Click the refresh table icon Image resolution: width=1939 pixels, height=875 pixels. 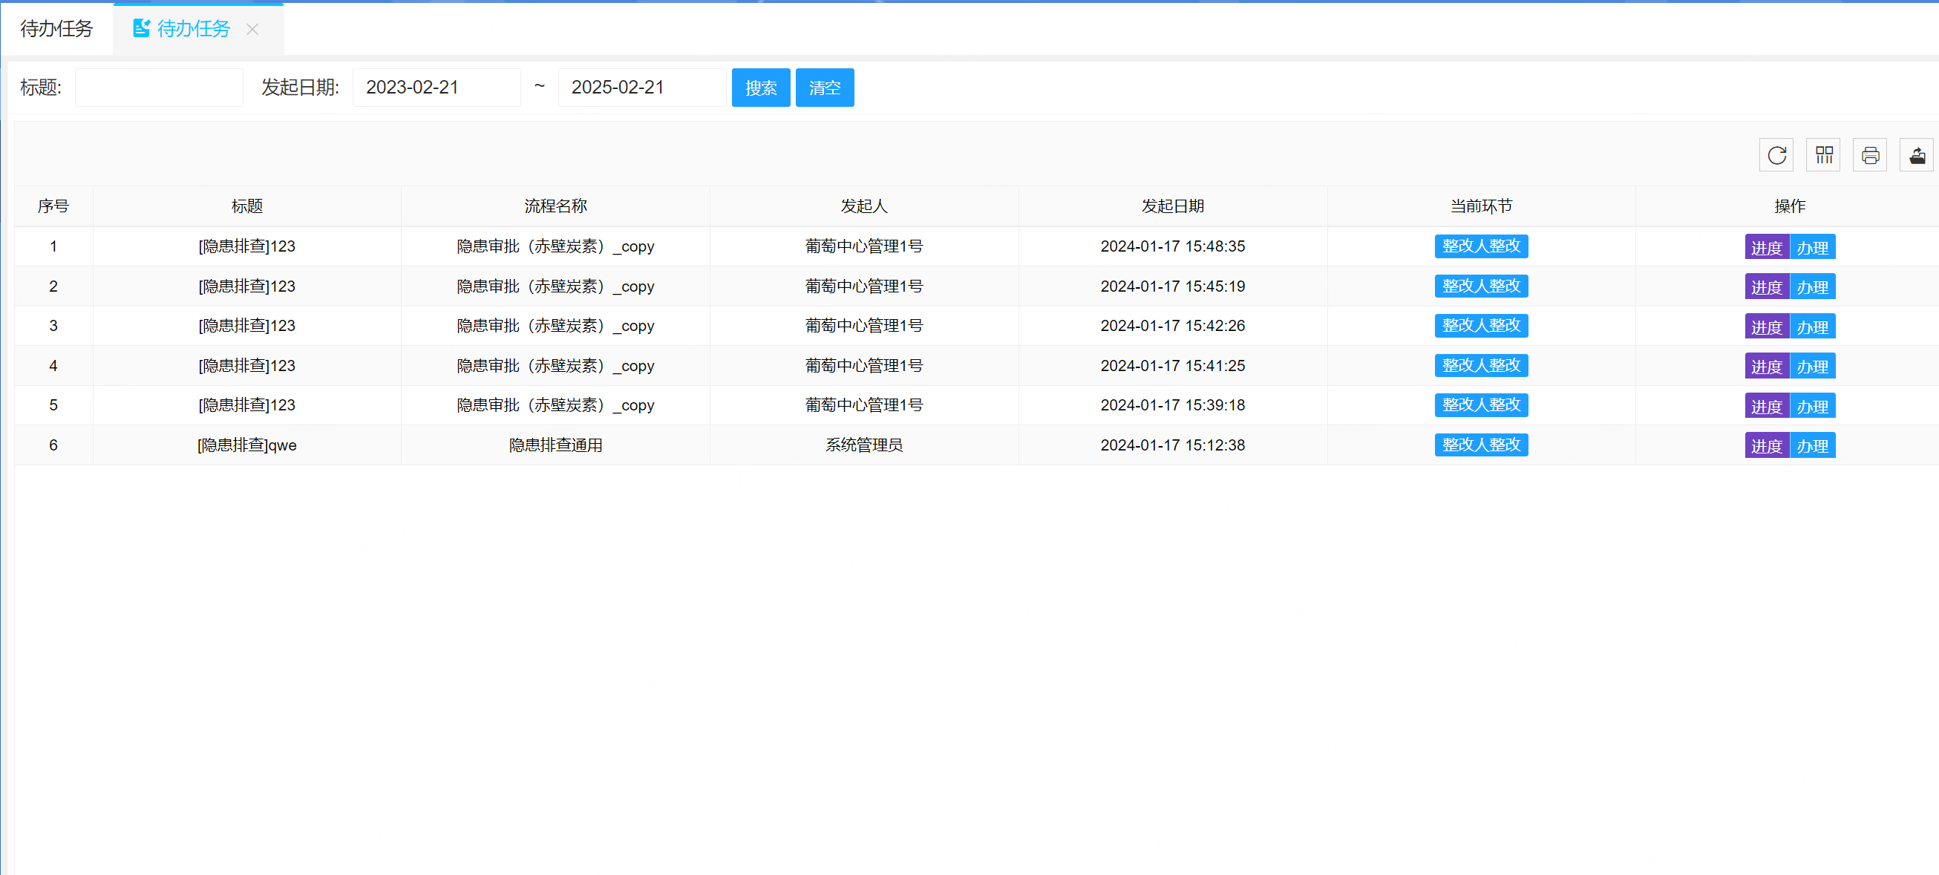(1776, 155)
